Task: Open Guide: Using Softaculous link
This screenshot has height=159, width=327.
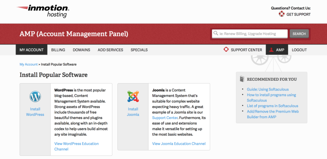Action: point(268,89)
